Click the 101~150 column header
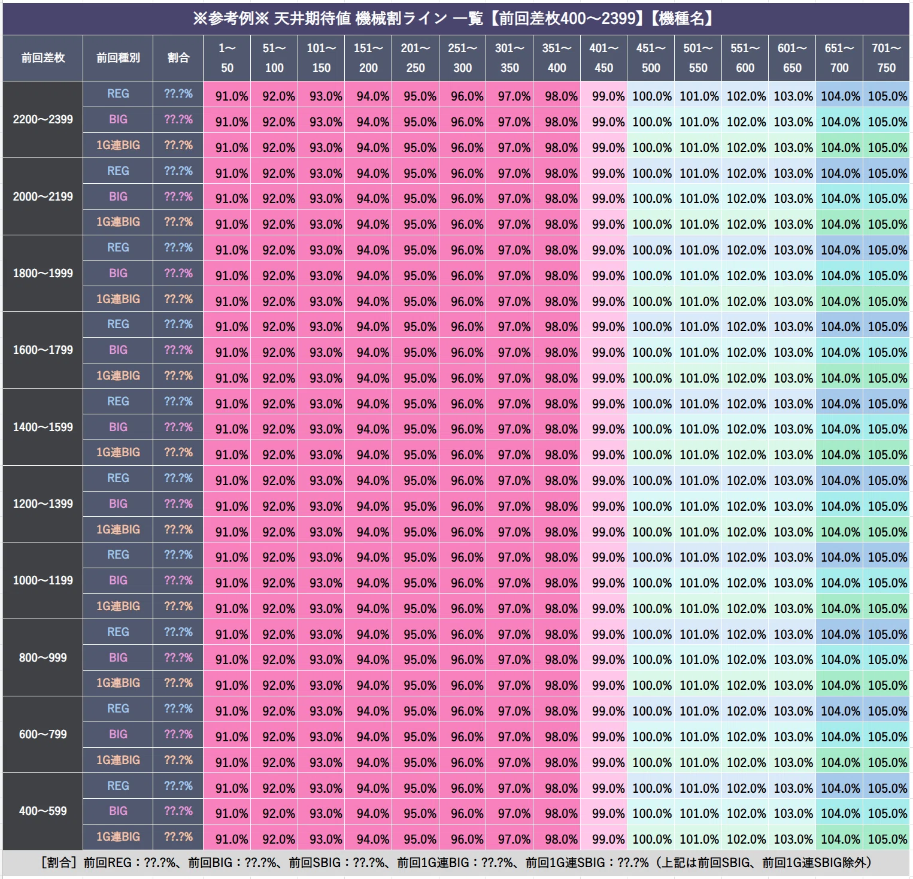Viewport: 913px width, 879px height. [x=321, y=58]
